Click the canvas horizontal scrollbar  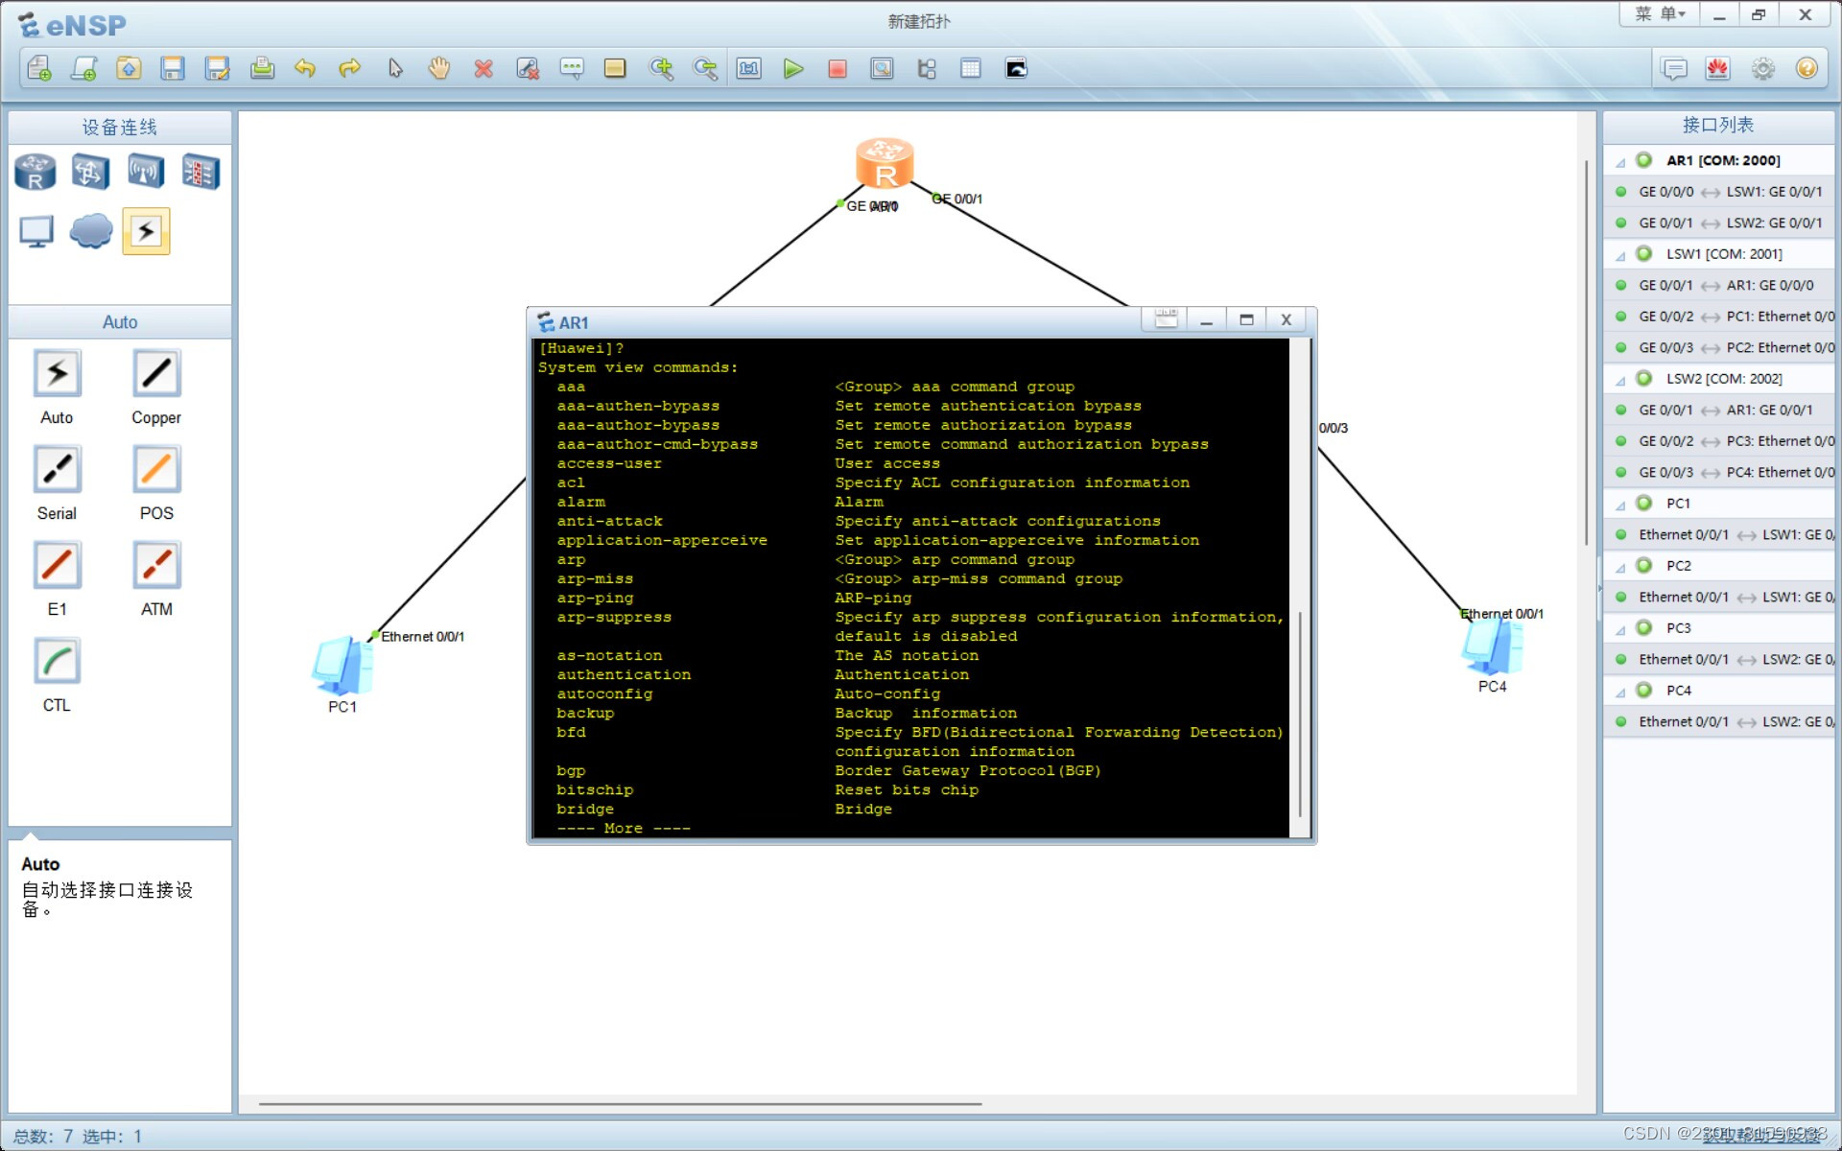tap(620, 1104)
